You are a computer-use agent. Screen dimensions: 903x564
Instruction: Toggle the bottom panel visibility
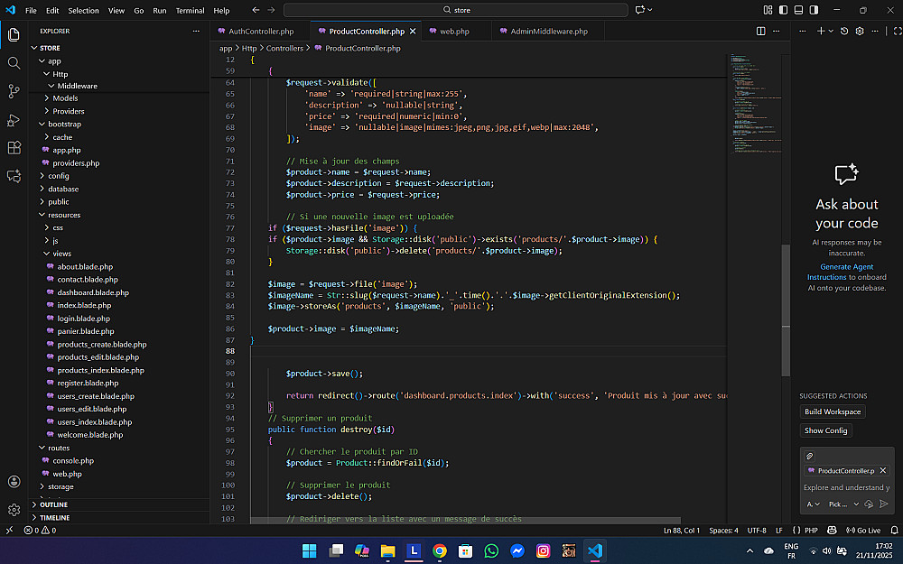(796, 10)
